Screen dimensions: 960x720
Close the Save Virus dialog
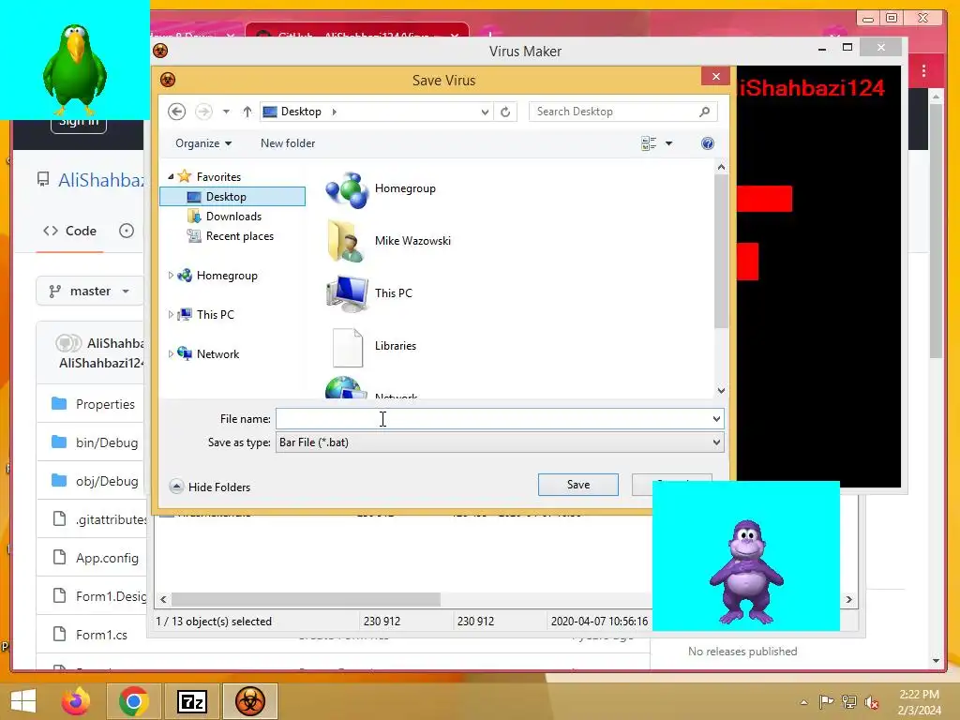[x=715, y=77]
